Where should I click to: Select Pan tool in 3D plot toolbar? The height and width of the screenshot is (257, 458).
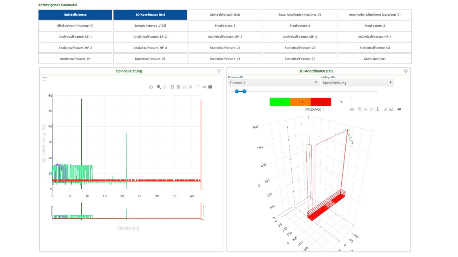[366, 109]
